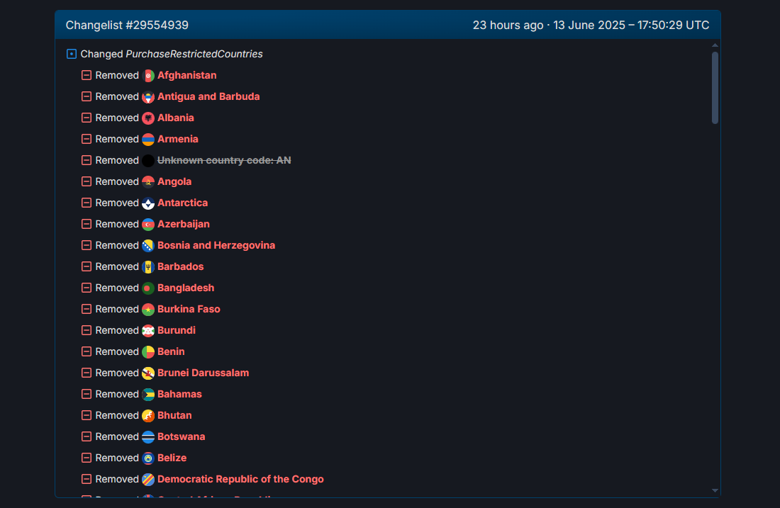The width and height of the screenshot is (780, 508).
Task: Select the Albania entry text
Action: pyautogui.click(x=176, y=118)
